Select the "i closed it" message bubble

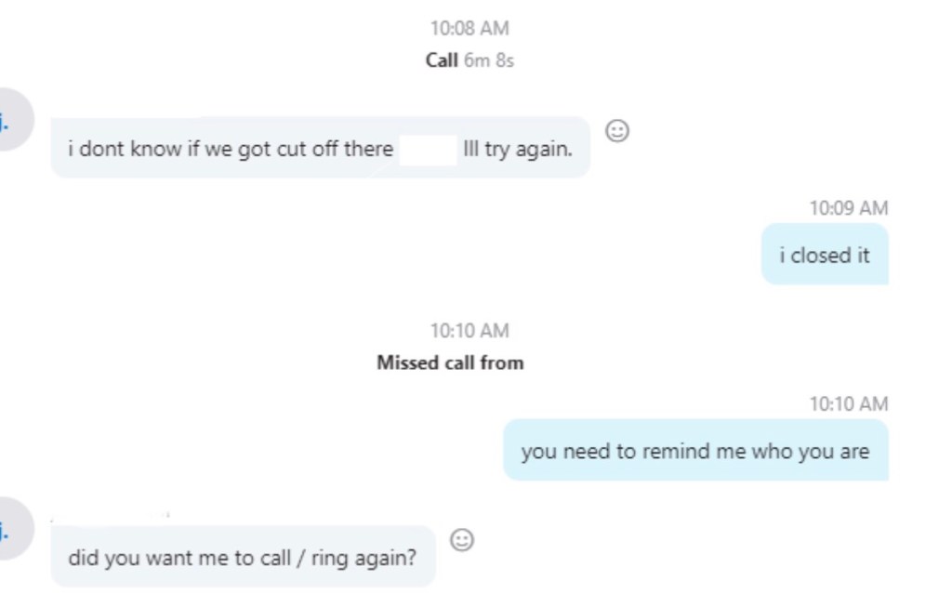tap(824, 255)
